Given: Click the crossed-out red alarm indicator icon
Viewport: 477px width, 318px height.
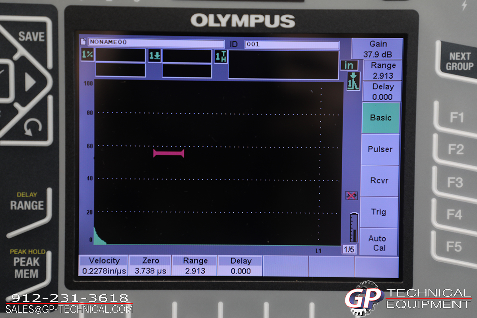Looking at the screenshot, I should [x=351, y=196].
